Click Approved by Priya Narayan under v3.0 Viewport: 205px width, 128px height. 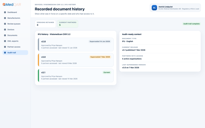[52, 61]
